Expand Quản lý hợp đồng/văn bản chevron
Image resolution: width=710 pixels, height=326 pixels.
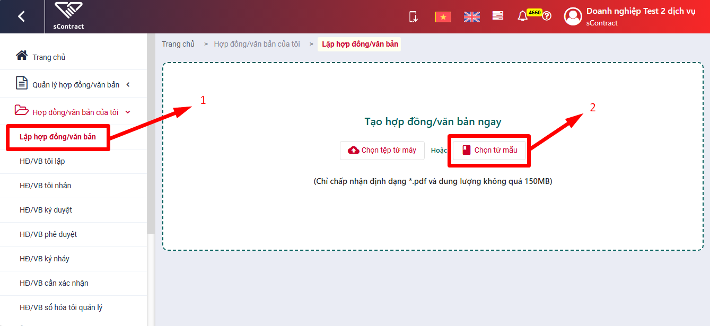coord(128,84)
